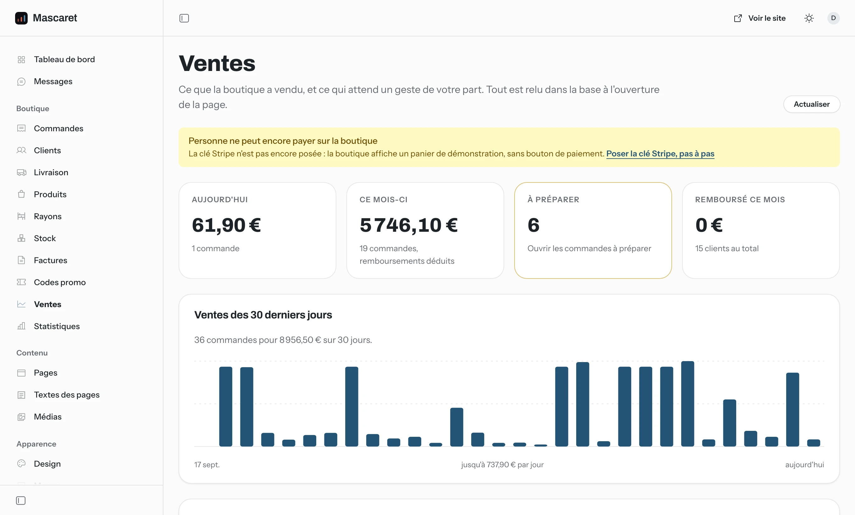Click the Stock boxes icon
This screenshot has height=515, width=855.
(21, 238)
